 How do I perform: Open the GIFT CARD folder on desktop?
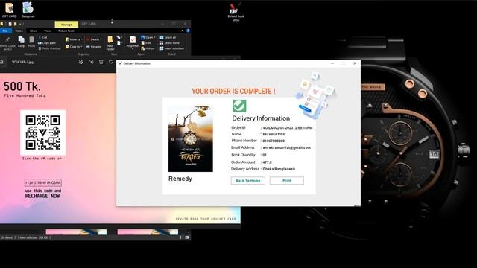(10, 10)
